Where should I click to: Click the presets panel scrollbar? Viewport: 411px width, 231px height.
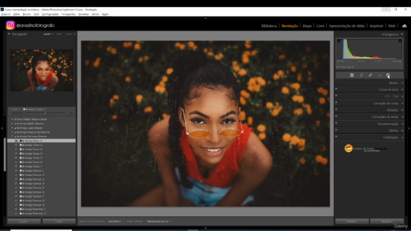[x=4, y=155]
